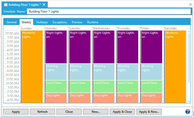Click the schedule icon in the tab header
194x117 pixels.
pyautogui.click(x=6, y=4)
